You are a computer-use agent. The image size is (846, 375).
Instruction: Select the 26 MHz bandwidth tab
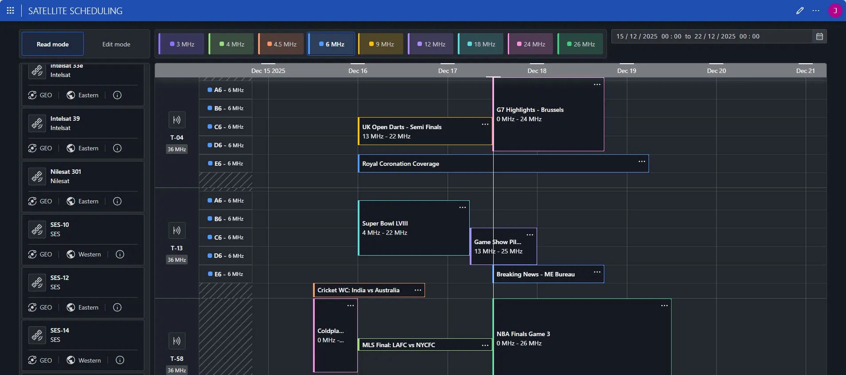point(581,44)
